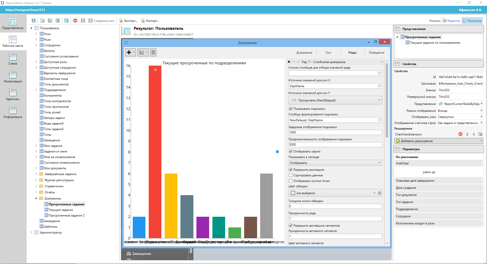Click the red delete icon in the toolbar

click(x=75, y=21)
